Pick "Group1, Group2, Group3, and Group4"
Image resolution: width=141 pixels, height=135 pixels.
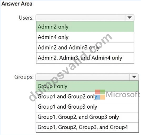click(87, 127)
